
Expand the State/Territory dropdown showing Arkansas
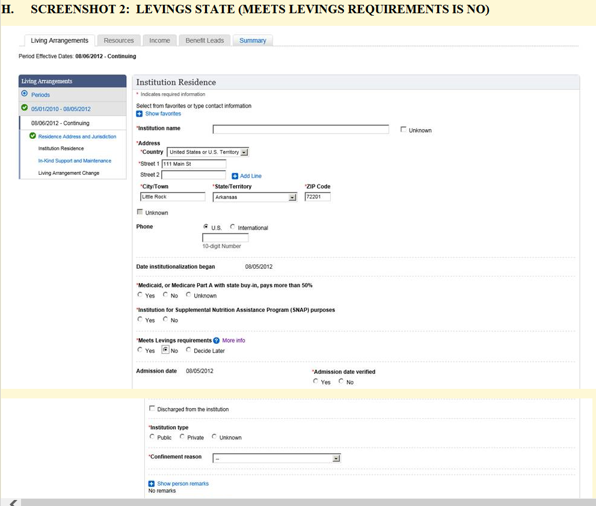point(292,197)
